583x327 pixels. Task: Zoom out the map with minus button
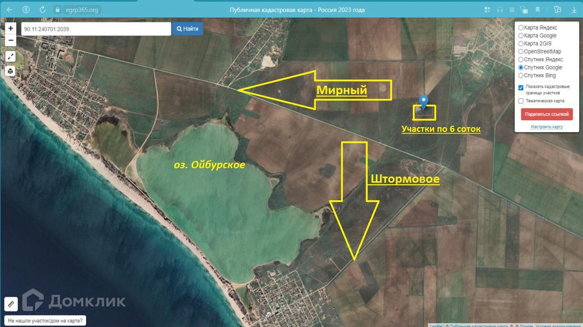coord(11,40)
